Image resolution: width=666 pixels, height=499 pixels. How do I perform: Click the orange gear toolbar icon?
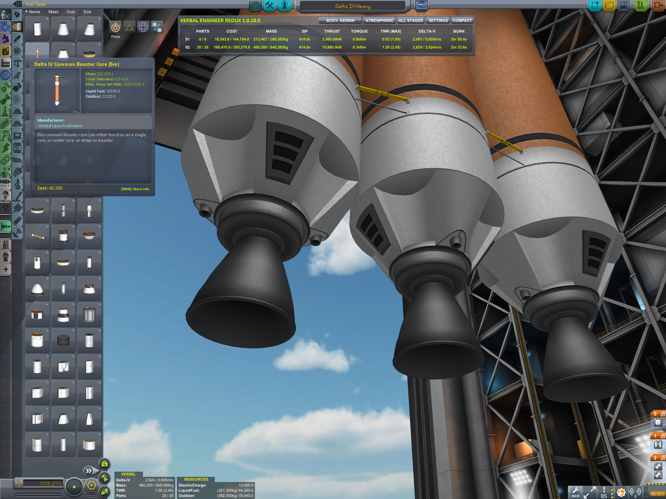click(x=621, y=492)
